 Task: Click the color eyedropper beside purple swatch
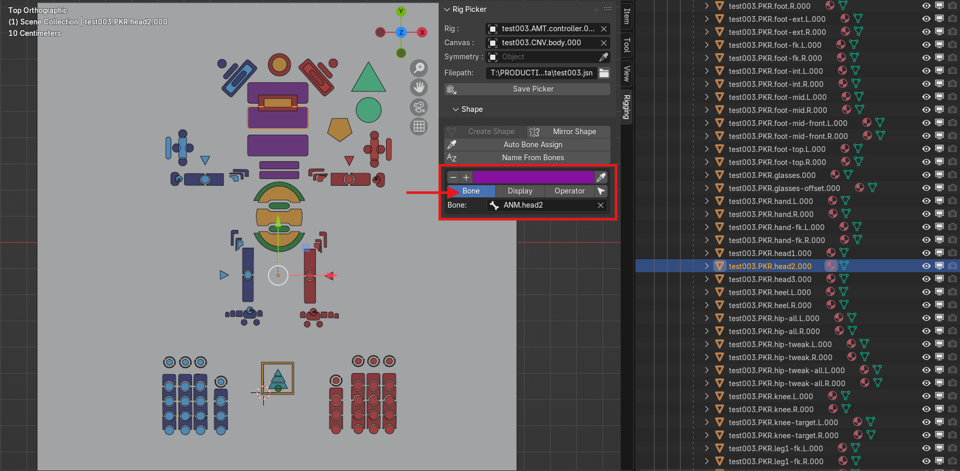(x=601, y=177)
